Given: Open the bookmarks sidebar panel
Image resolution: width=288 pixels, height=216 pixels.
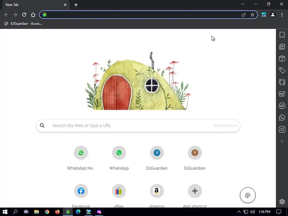Looking at the screenshot, I should 282,35.
